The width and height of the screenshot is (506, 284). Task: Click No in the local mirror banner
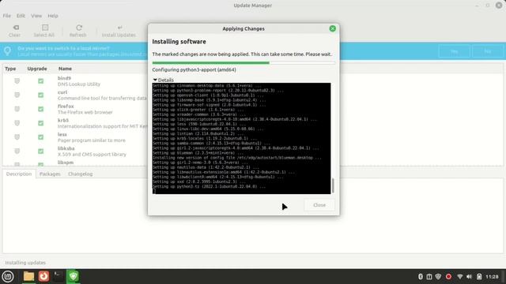point(488,51)
